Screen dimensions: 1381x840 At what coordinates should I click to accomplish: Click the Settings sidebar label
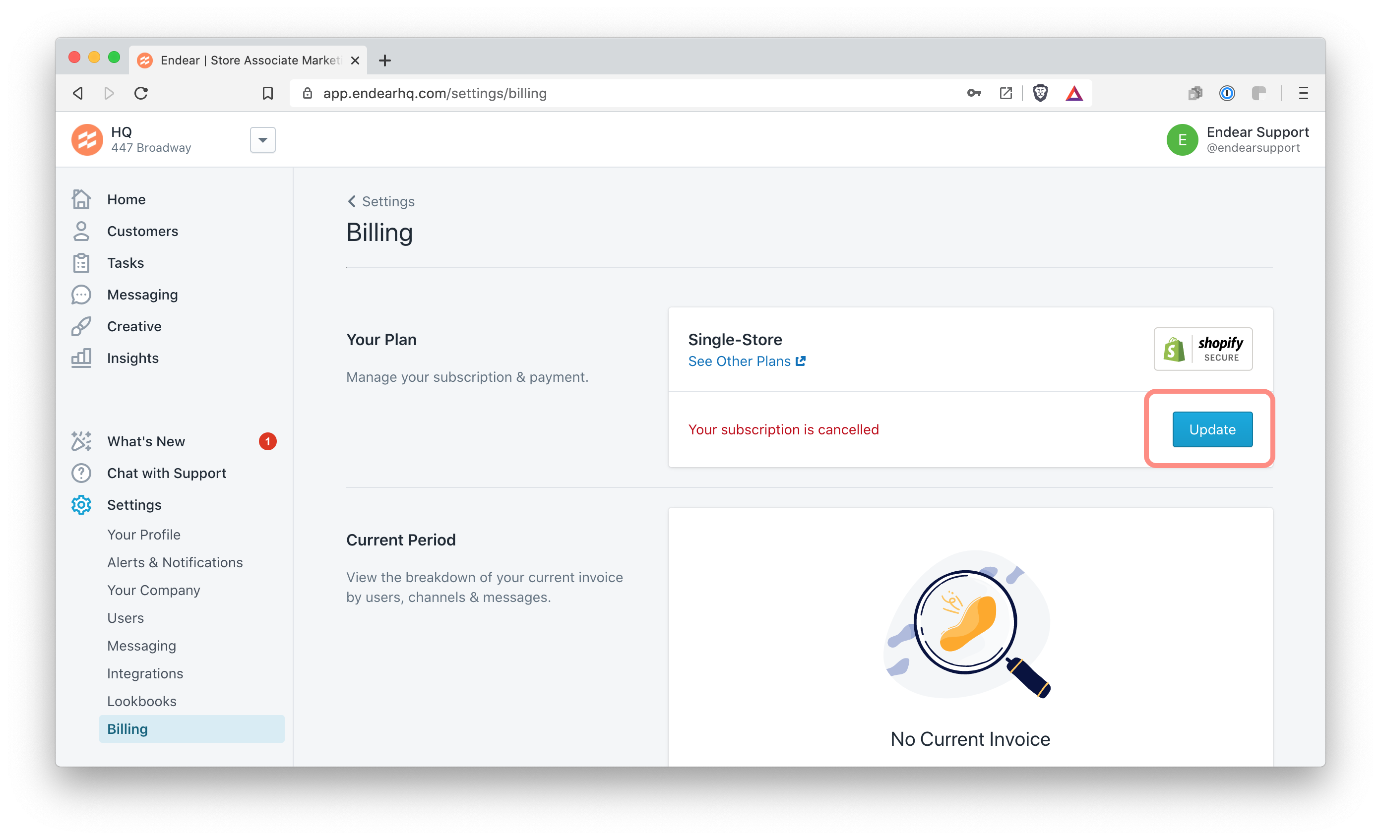[x=134, y=505]
